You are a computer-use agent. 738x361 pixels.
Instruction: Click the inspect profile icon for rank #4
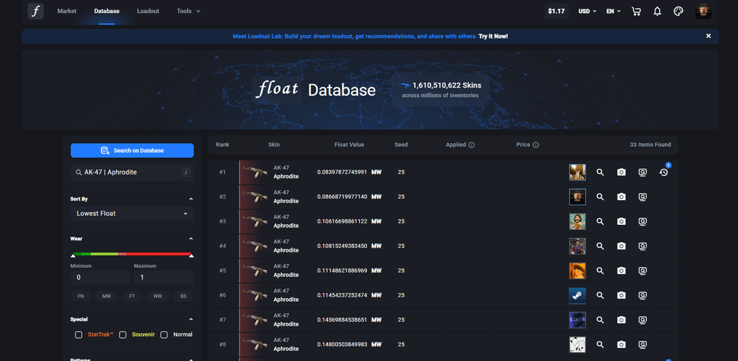[642, 246]
